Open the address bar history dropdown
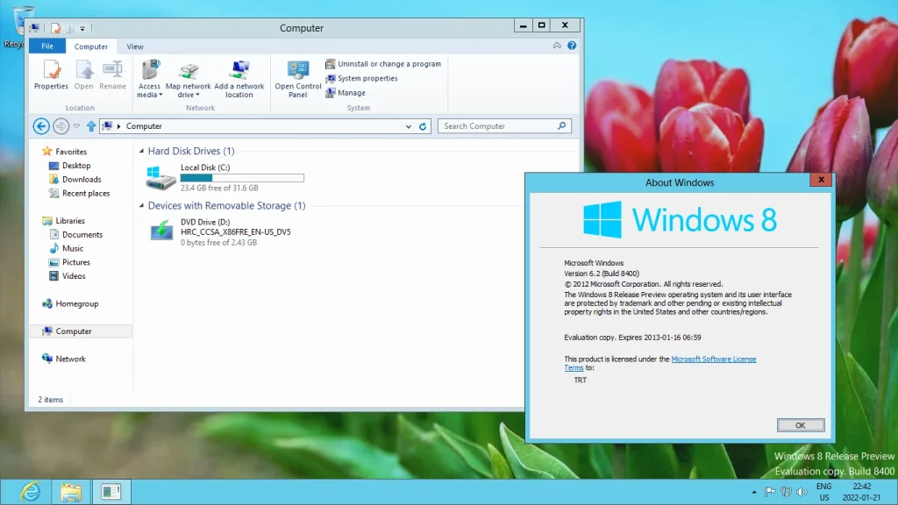Viewport: 898px width, 505px height. point(409,126)
